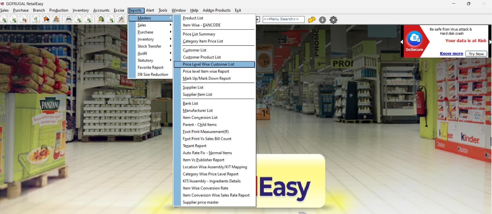
Task: Follow the Know more link
Action: coord(451,54)
